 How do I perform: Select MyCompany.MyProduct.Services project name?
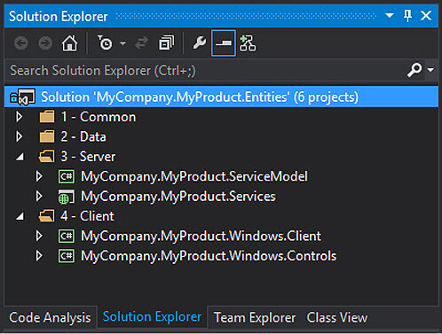pyautogui.click(x=178, y=197)
